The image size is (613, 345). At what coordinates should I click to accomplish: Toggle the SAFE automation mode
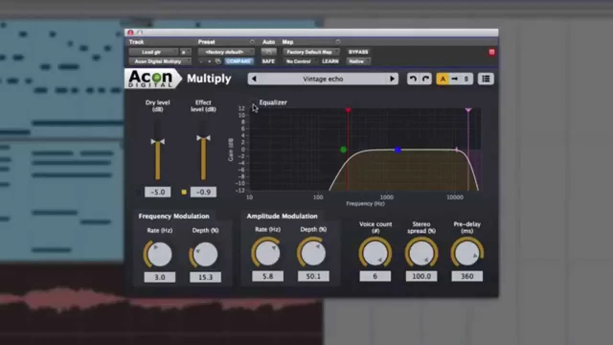click(269, 61)
